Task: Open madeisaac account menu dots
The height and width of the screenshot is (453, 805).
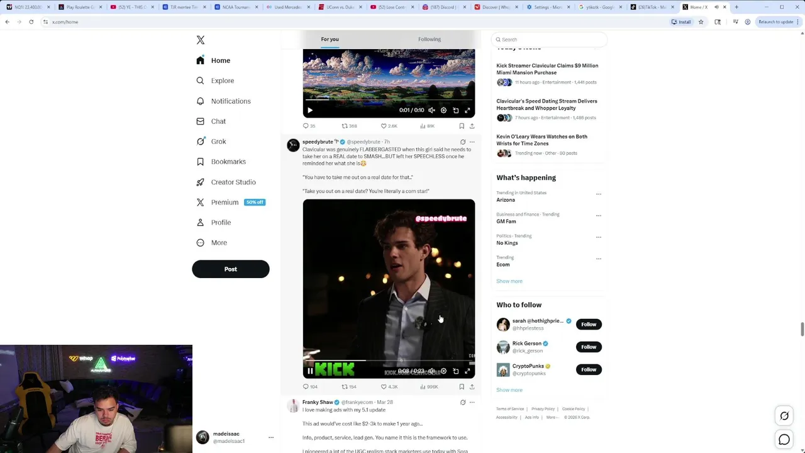Action: 271,437
